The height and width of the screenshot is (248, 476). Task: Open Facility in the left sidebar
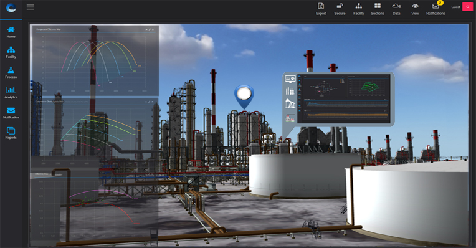click(x=11, y=52)
